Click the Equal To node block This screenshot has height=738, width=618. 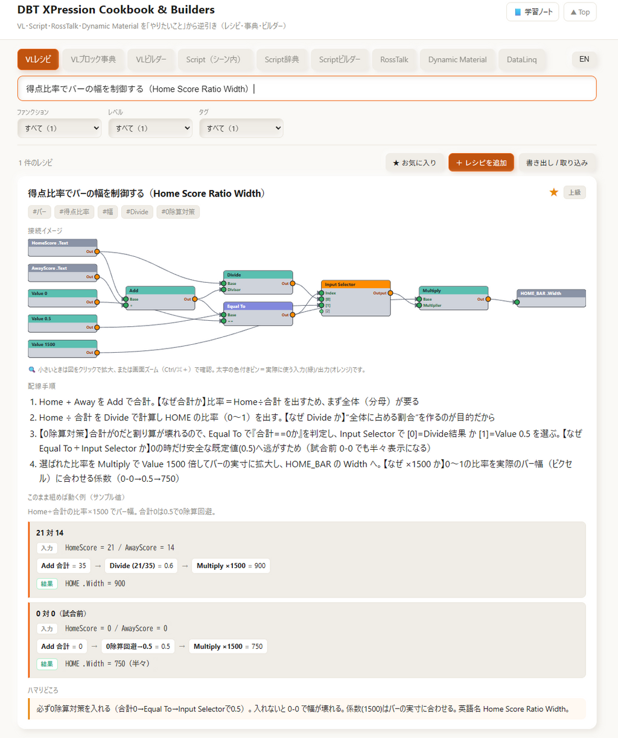258,314
